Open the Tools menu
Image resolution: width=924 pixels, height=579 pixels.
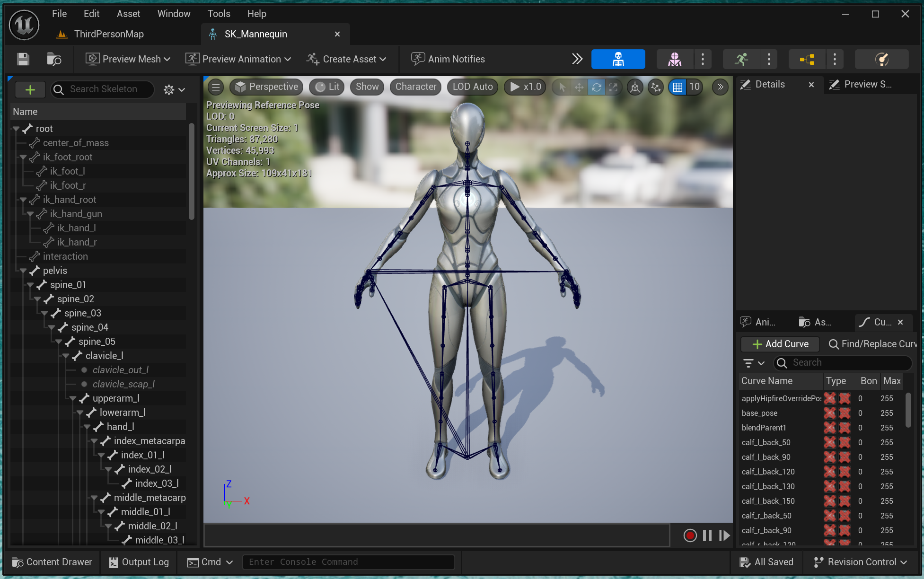[x=219, y=14]
